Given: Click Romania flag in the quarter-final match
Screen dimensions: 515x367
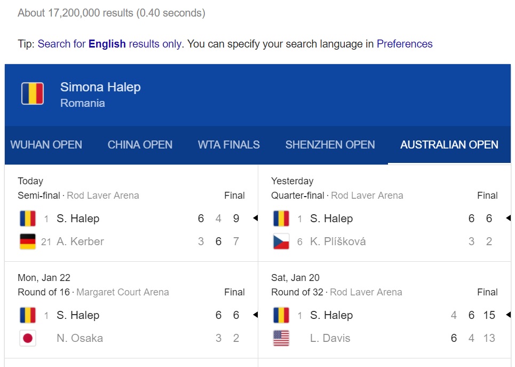Looking at the screenshot, I should (x=281, y=218).
